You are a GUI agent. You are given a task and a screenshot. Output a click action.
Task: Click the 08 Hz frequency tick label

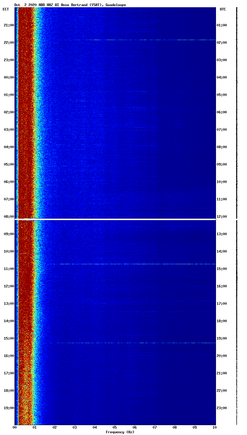[x=175, y=427]
